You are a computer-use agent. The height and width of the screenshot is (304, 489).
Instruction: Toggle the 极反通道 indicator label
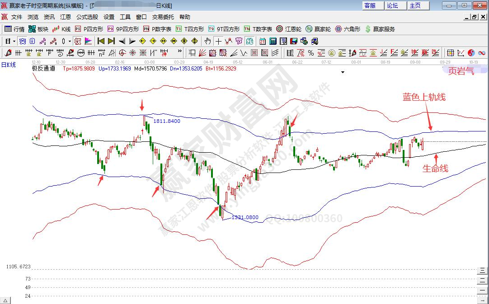[x=43, y=69]
